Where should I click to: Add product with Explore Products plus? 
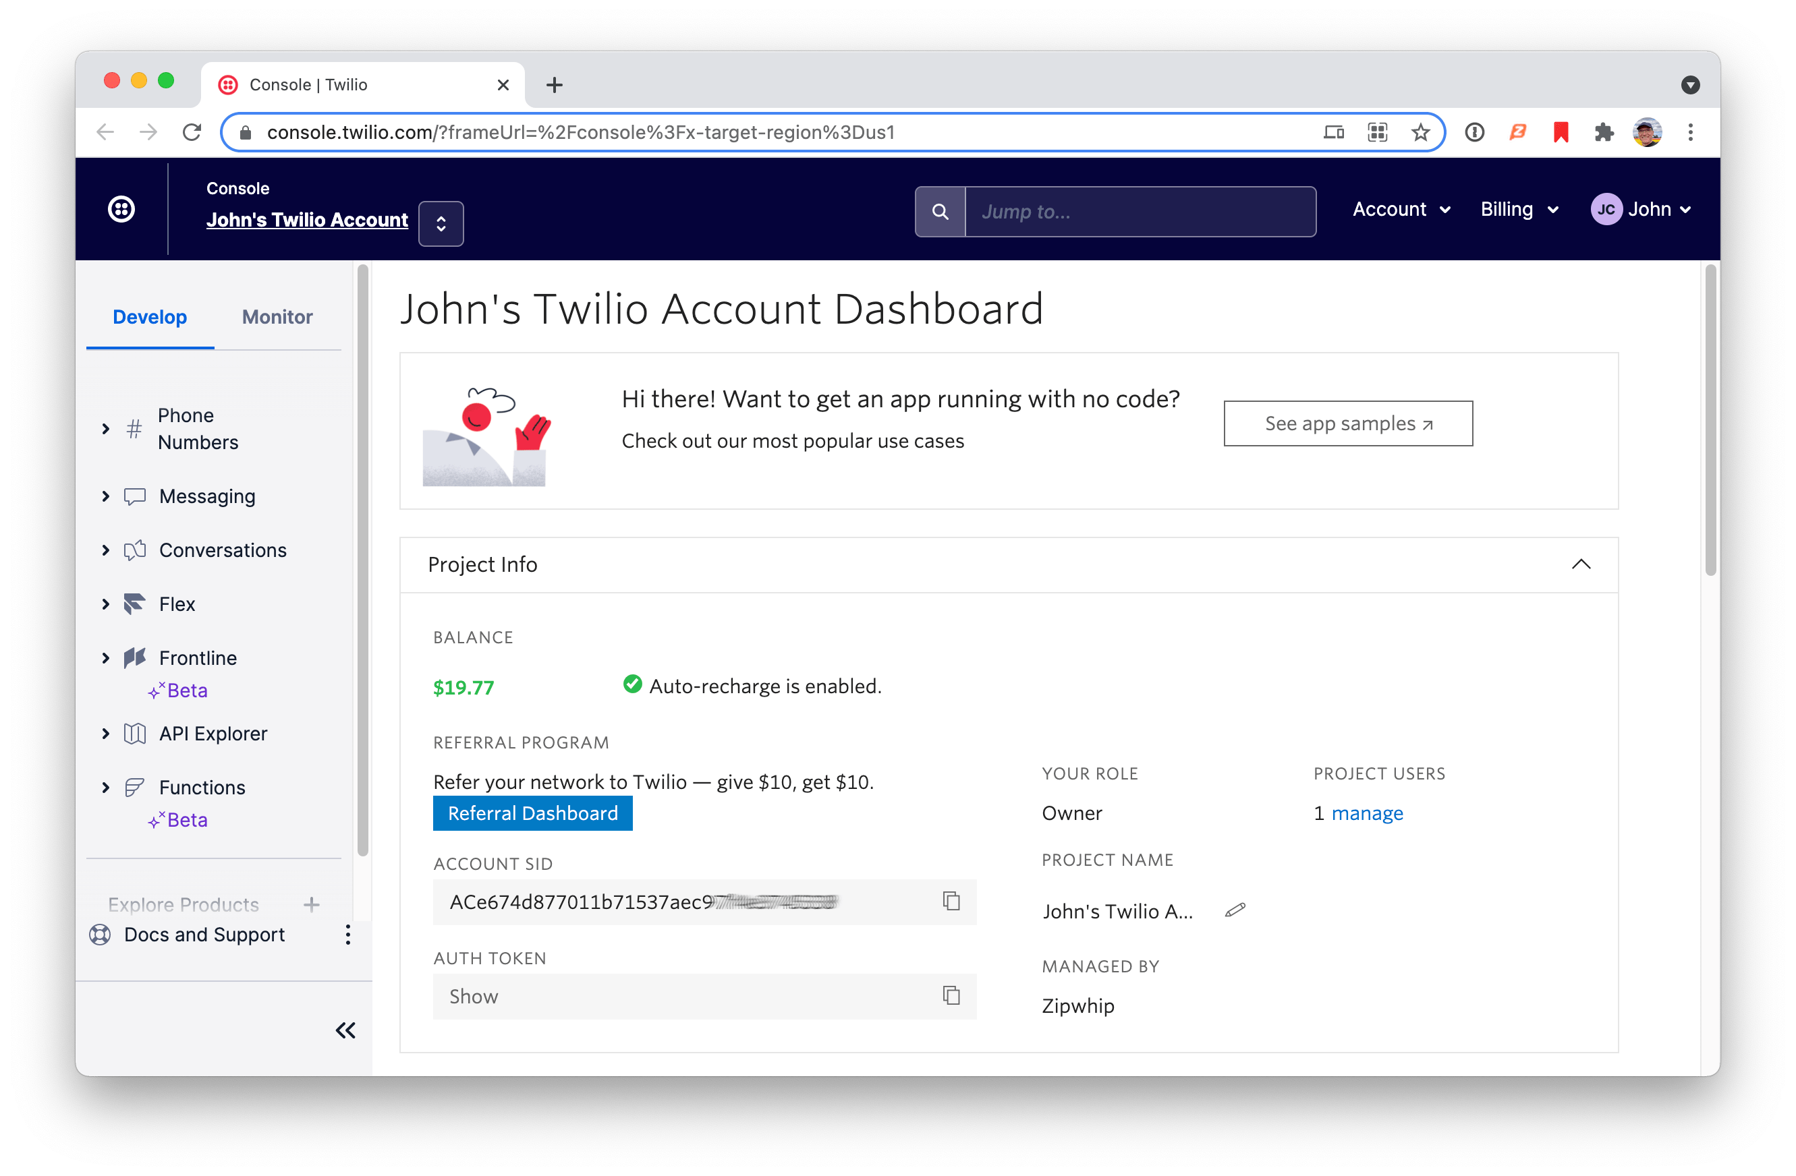click(312, 904)
